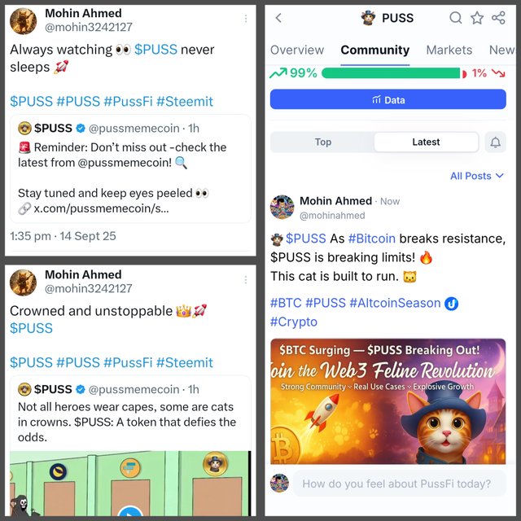Tap the back arrow on PUSS page
521x521 pixels.
(x=278, y=18)
